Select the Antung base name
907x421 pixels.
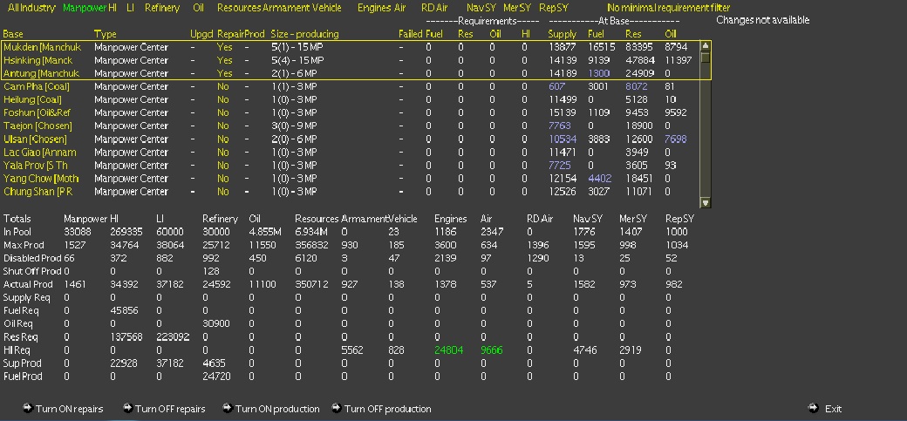click(x=42, y=73)
